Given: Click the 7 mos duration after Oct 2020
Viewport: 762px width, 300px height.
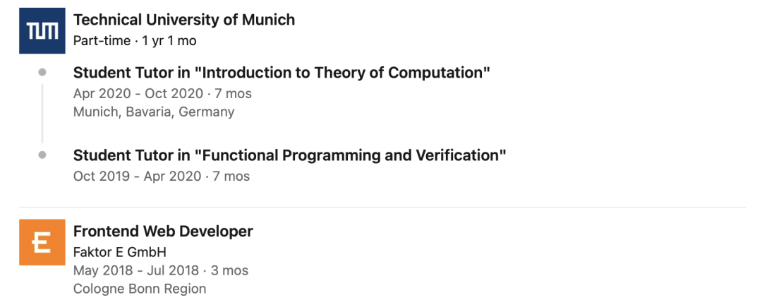Looking at the screenshot, I should [x=234, y=93].
